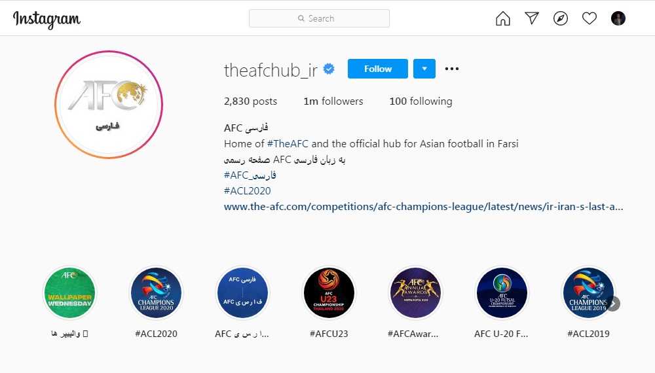Follow theafchub_ir account
Image resolution: width=655 pixels, height=373 pixels.
[378, 69]
